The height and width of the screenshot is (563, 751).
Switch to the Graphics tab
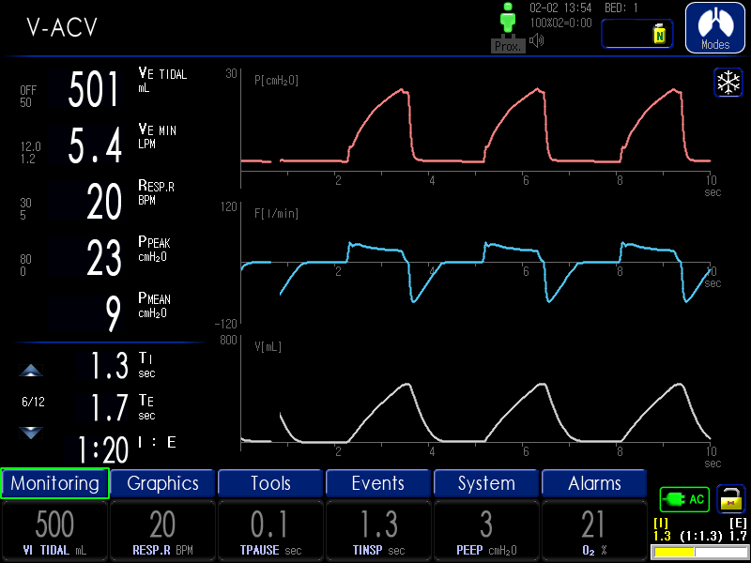pyautogui.click(x=163, y=483)
